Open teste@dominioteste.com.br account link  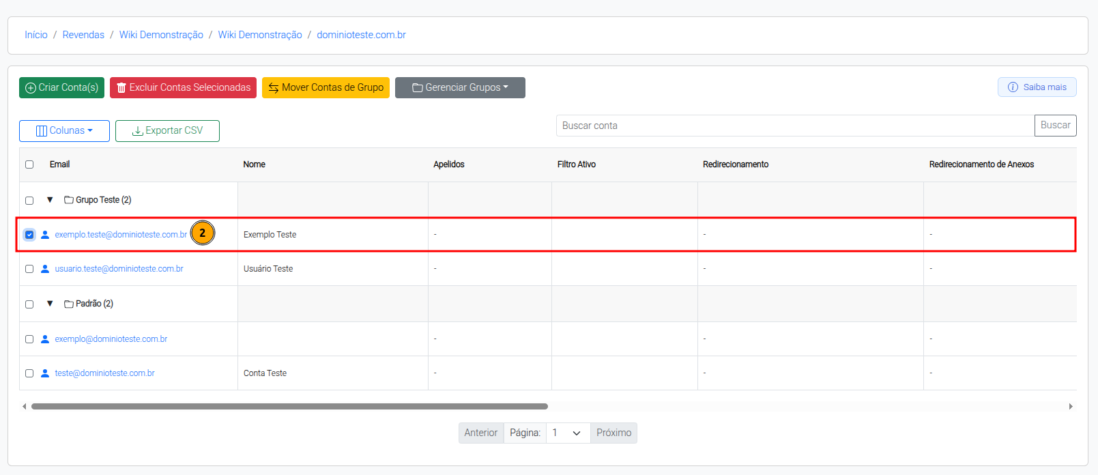[104, 373]
